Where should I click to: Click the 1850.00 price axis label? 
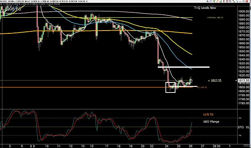pos(244,51)
